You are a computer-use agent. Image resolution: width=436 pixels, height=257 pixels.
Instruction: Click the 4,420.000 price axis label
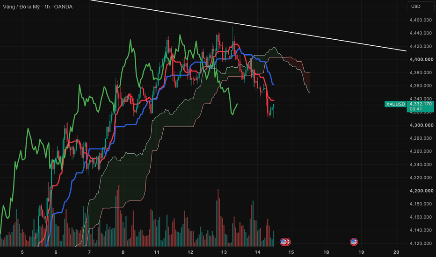pyautogui.click(x=421, y=46)
